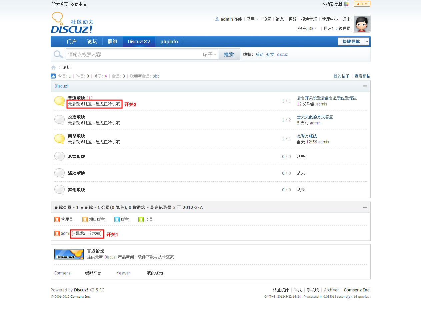Screen dimensions: 421x316
Task: Open the 消息 link
Action: coord(280,19)
